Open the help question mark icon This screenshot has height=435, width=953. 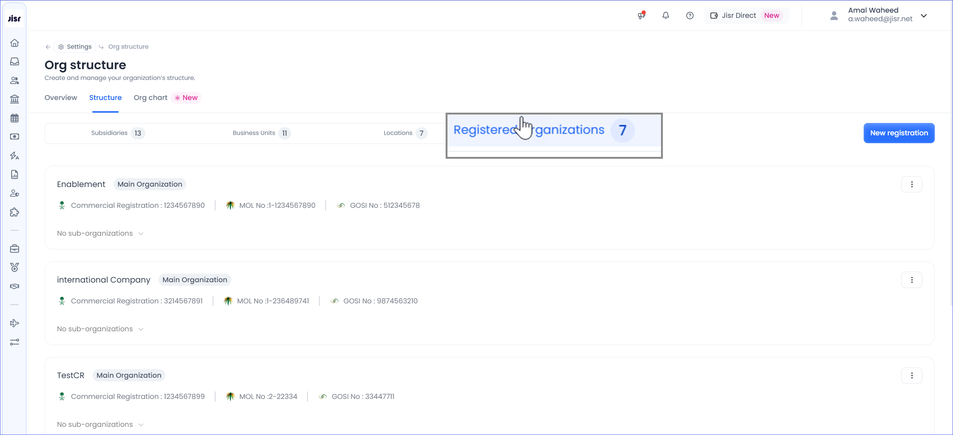tap(690, 16)
